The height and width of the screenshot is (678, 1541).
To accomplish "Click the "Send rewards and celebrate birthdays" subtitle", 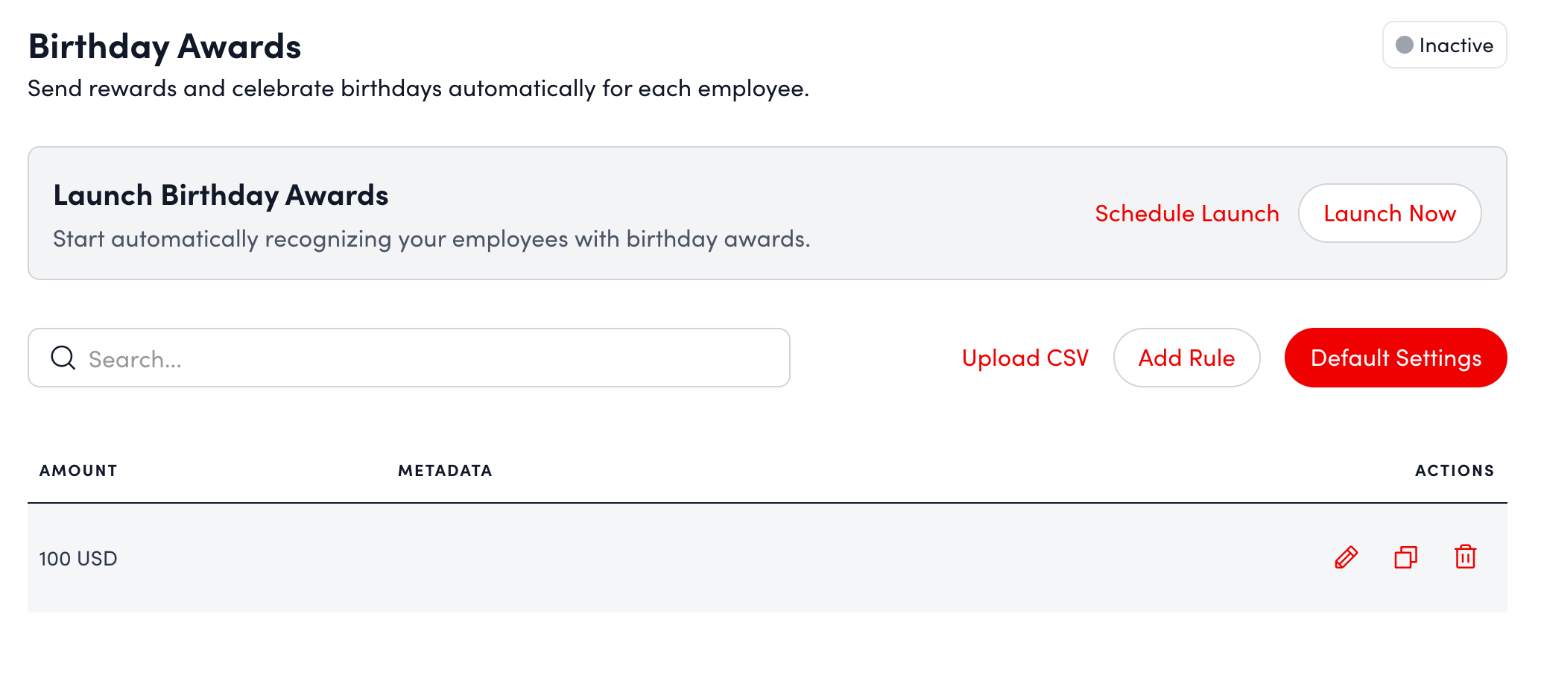I will pyautogui.click(x=418, y=89).
